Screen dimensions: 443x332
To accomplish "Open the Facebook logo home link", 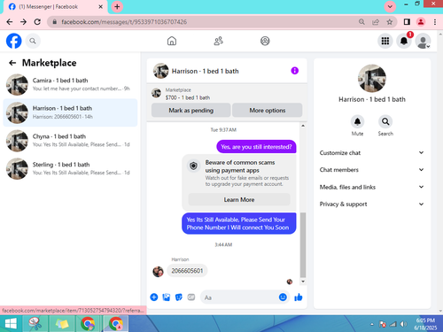I will pyautogui.click(x=14, y=41).
